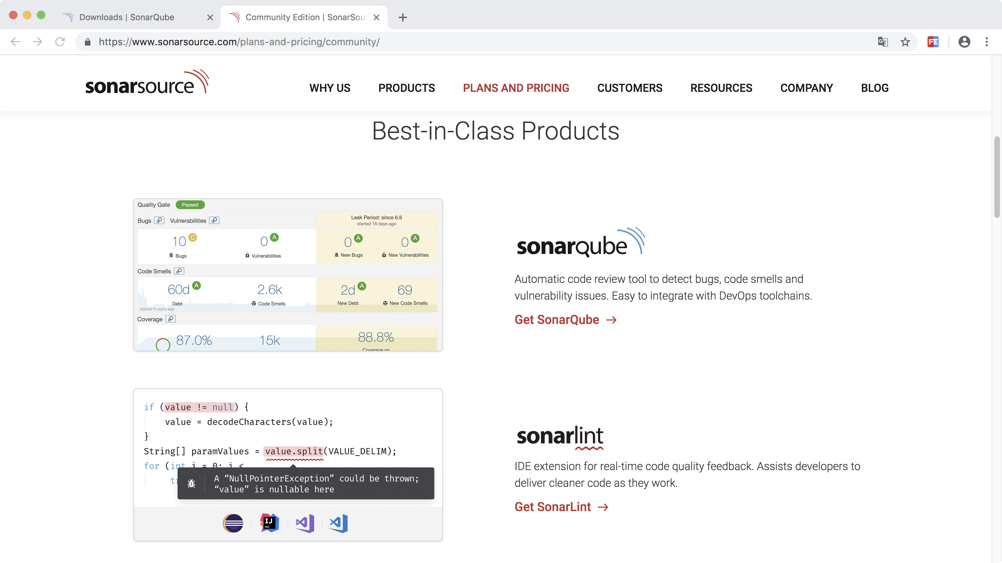Click the SonarSource logo
Screen dimensions: 1002x563
[x=147, y=82]
